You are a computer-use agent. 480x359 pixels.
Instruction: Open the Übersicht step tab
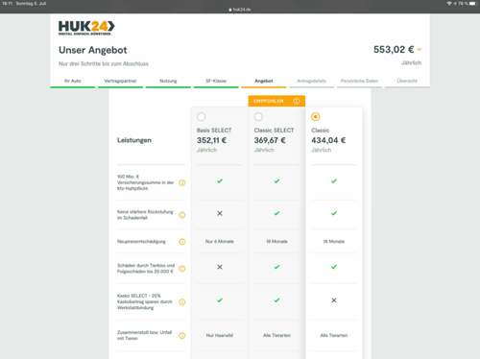coord(407,81)
